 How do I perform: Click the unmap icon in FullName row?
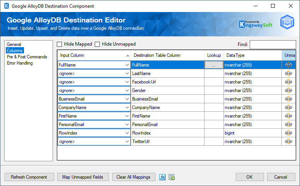[x=288, y=65]
